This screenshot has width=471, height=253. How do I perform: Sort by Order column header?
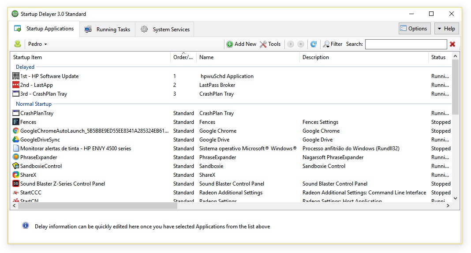(183, 57)
